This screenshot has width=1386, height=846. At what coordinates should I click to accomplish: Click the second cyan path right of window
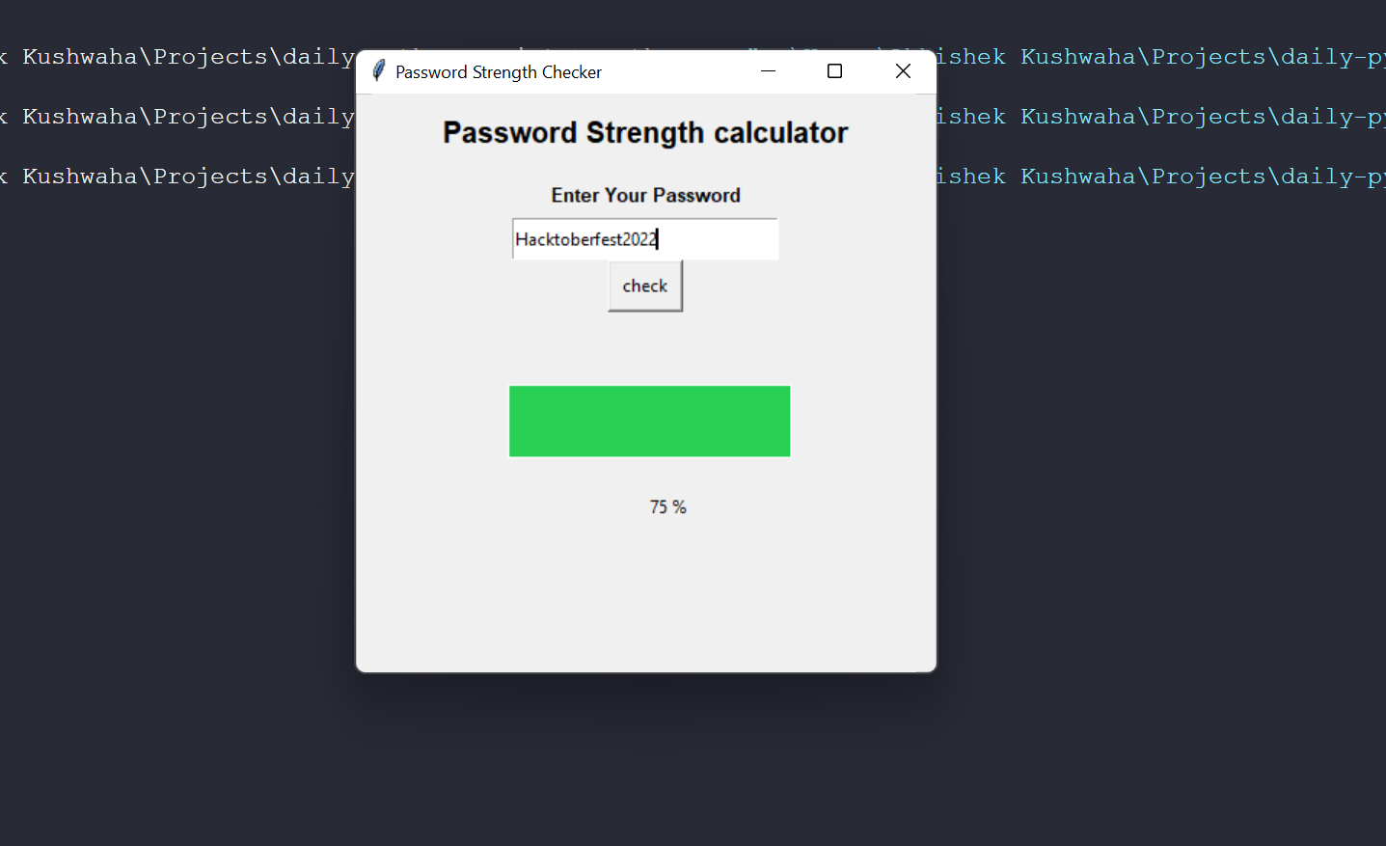coord(1161,117)
